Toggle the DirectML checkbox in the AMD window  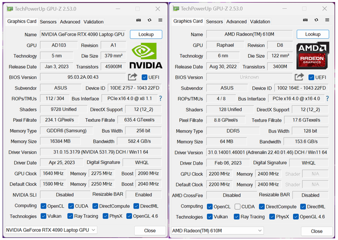pyautogui.click(x=303, y=207)
